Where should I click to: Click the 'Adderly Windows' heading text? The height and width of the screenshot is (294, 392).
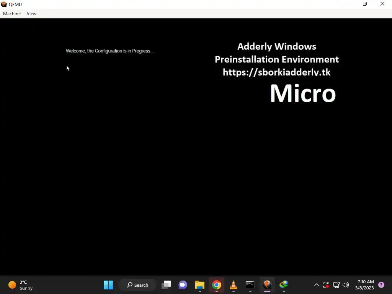tap(276, 46)
